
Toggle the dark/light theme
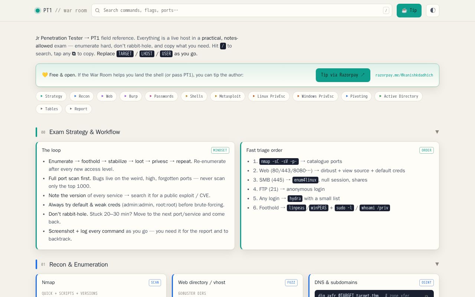(433, 10)
